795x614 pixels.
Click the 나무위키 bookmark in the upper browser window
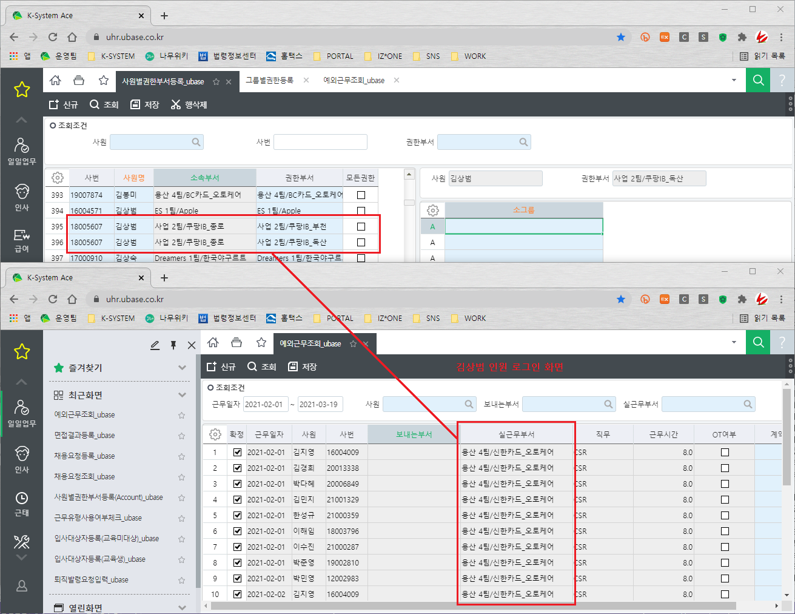click(167, 56)
